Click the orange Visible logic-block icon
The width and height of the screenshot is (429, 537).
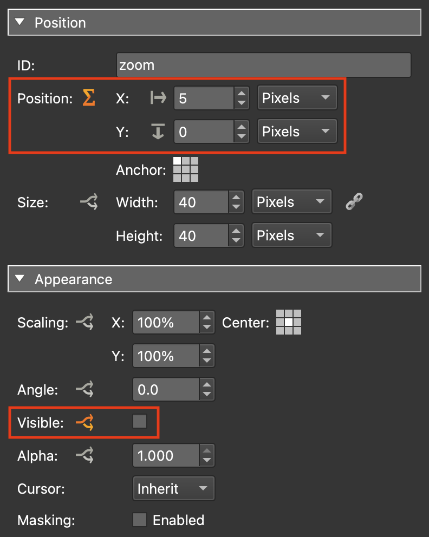click(x=84, y=422)
